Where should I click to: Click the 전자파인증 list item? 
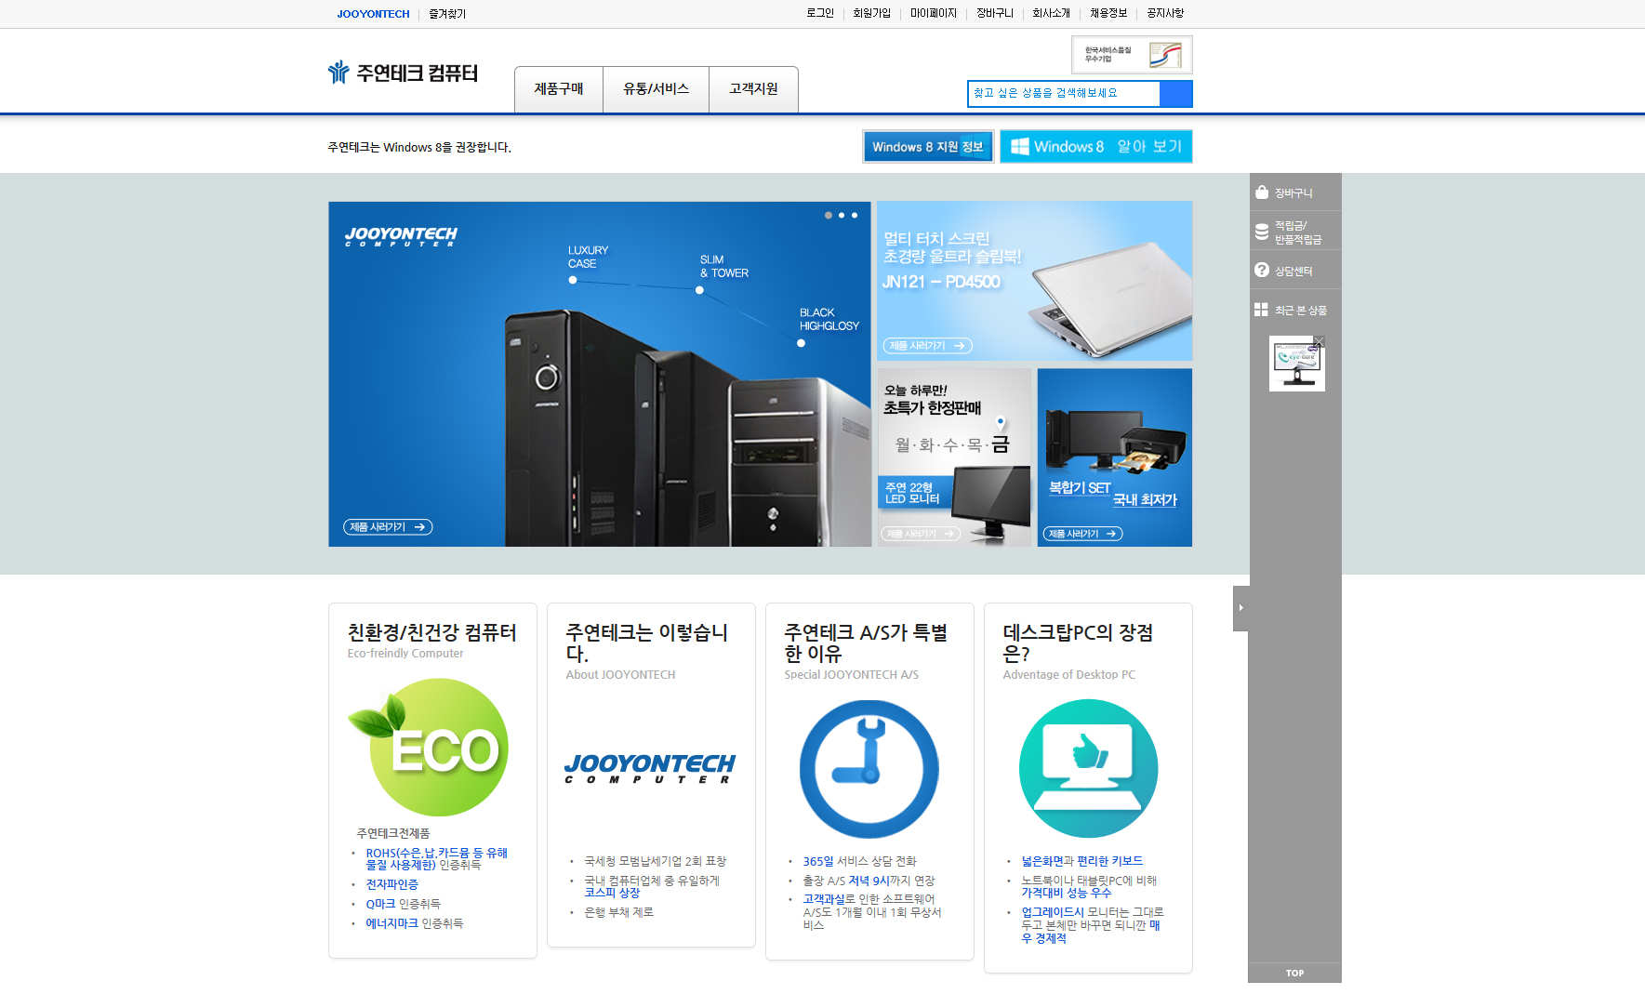click(x=391, y=884)
